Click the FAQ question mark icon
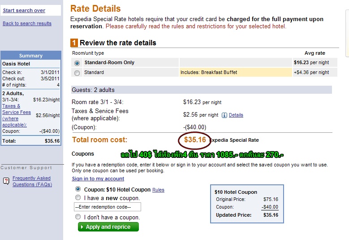Viewport: 349px width, 240px height. (6, 181)
